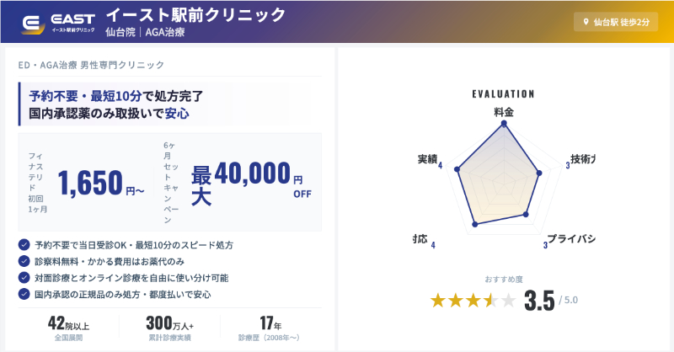This screenshot has height=352, width=674.
Task: Click the half-filled fourth rating star
Action: [490, 300]
